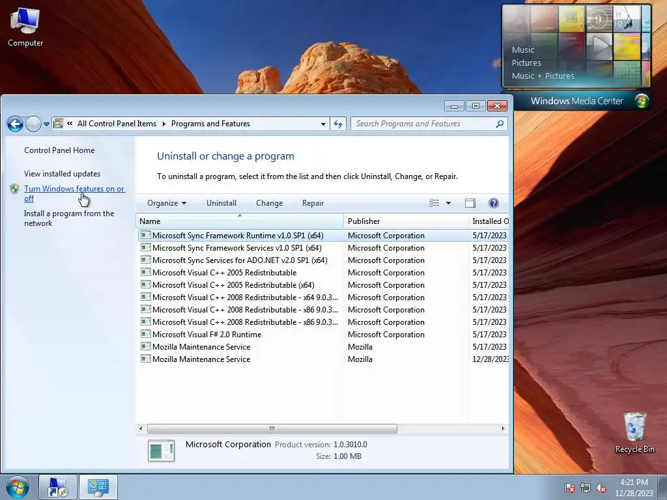
Task: Open Install a program from the network
Action: (x=69, y=218)
